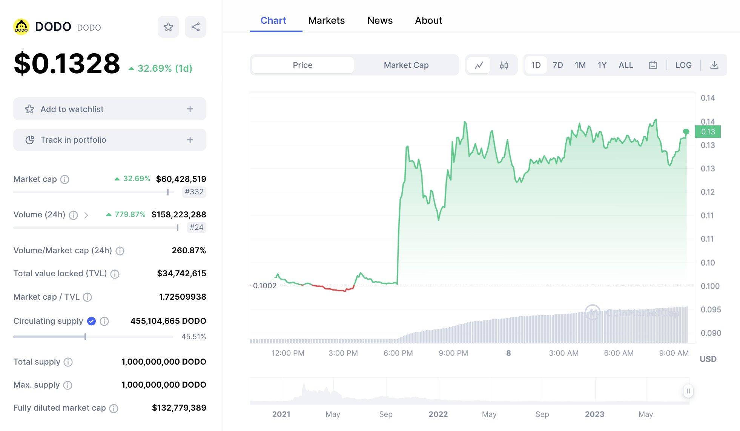Click the share icon button
740x431 pixels.
pos(195,27)
